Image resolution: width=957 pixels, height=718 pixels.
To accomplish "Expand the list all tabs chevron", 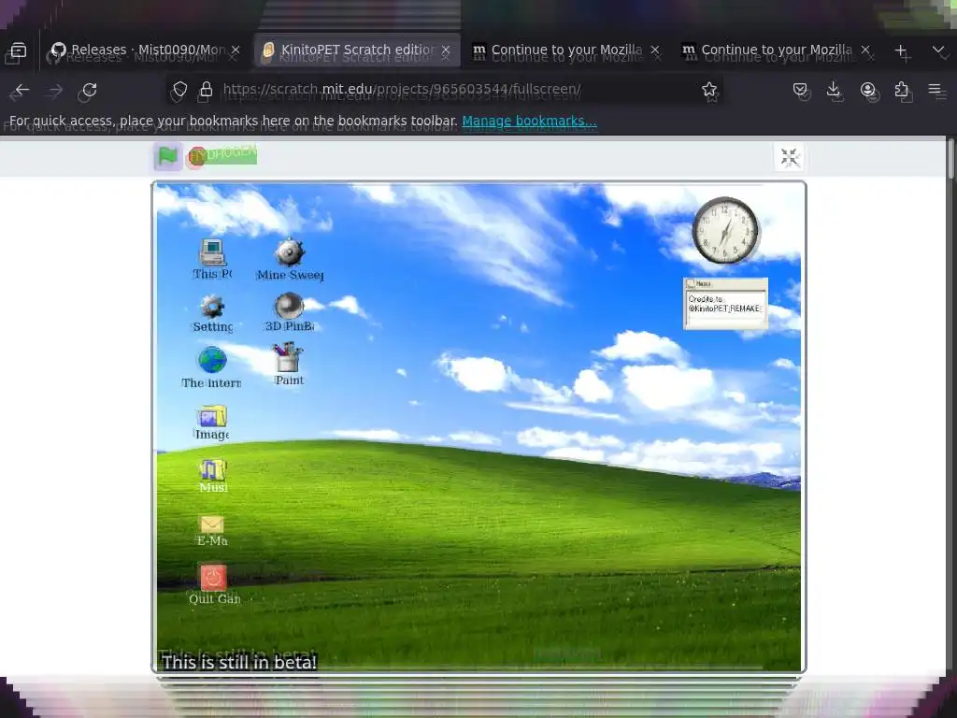I will tap(938, 50).
